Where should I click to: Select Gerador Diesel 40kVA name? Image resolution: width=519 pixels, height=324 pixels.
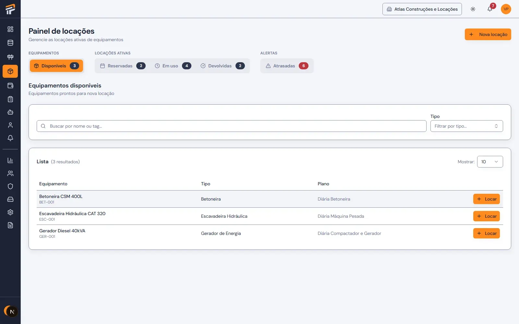point(62,231)
